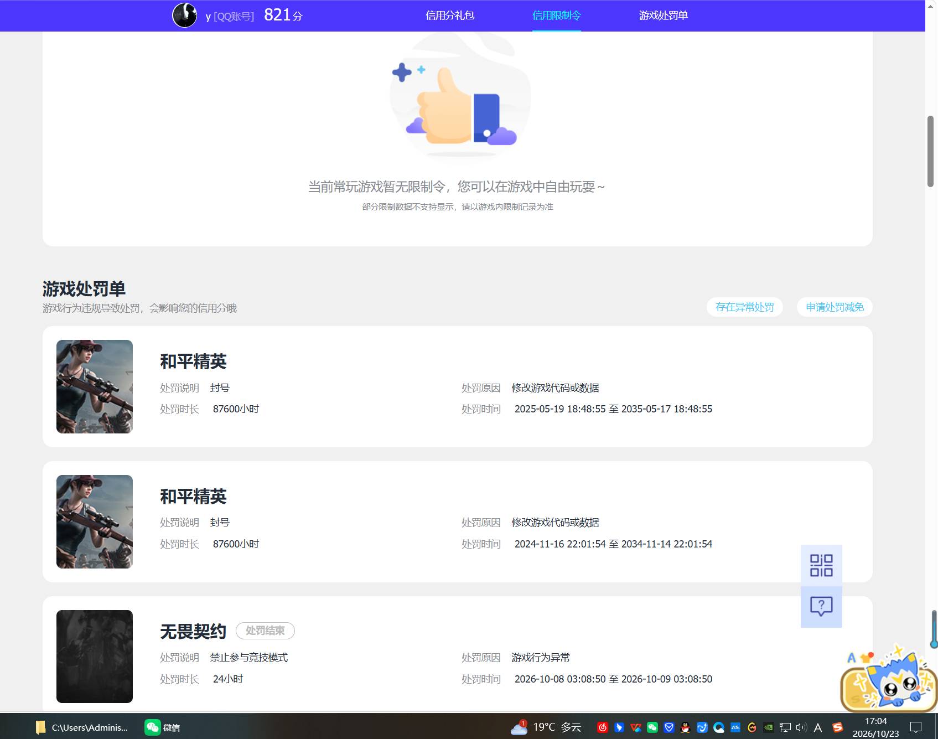This screenshot has height=739, width=938.
Task: Click the 游戏处罚单 section heading
Action: (84, 289)
